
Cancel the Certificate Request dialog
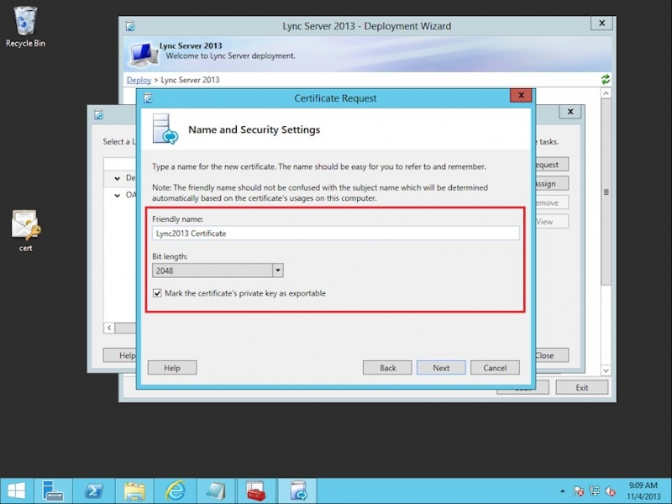(x=495, y=367)
